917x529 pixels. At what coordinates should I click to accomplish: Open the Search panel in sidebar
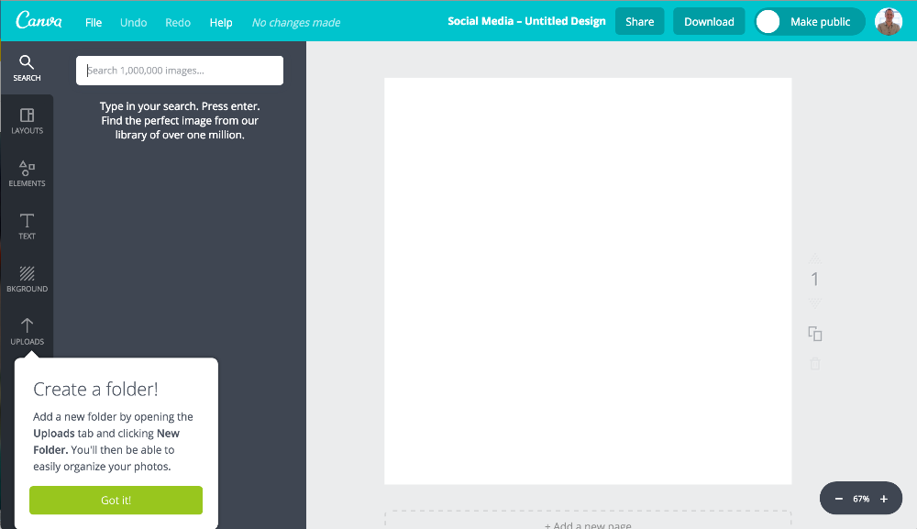click(x=27, y=68)
